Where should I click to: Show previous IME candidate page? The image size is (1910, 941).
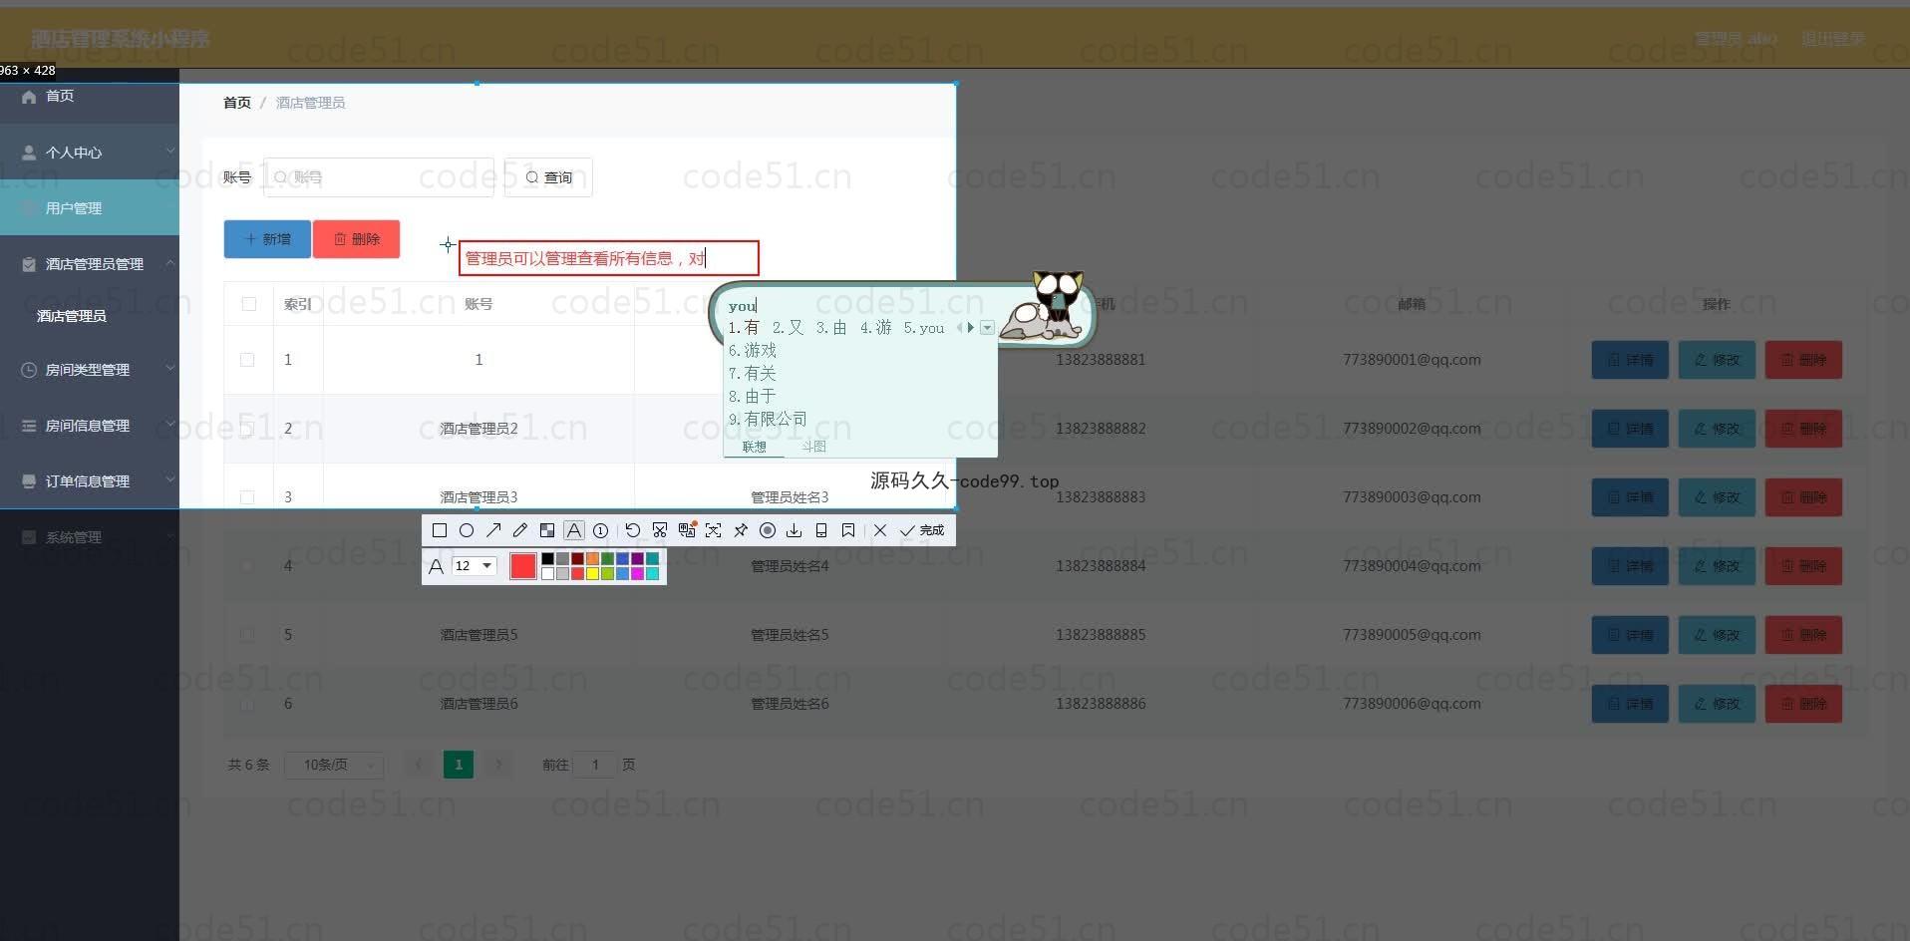(960, 327)
